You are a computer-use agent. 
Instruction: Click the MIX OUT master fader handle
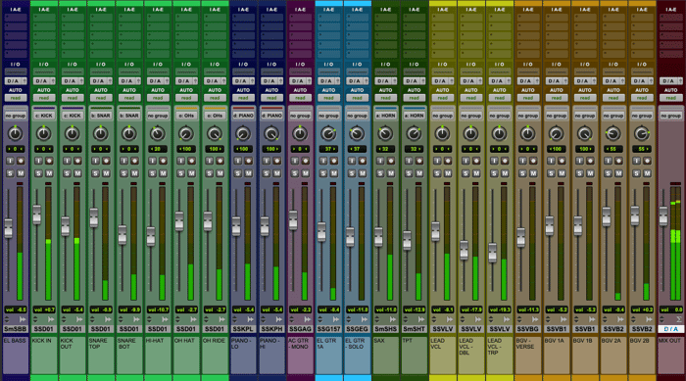(663, 216)
